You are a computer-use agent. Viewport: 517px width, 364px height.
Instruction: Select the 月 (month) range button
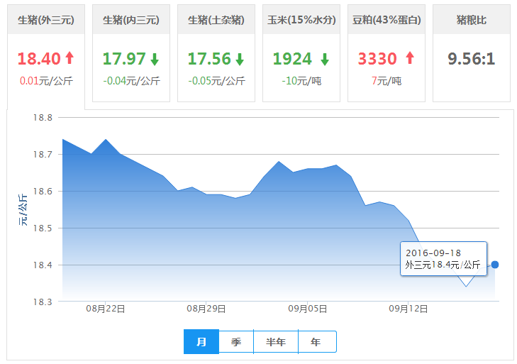201,342
